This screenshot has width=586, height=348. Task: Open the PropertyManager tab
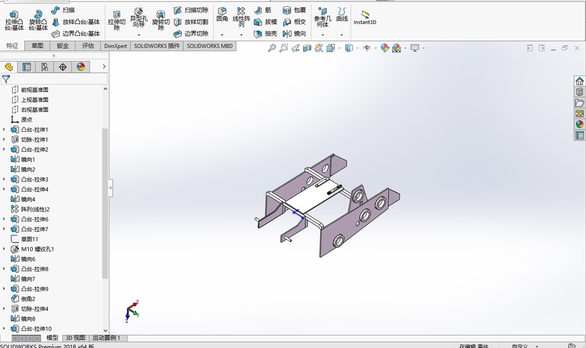click(x=27, y=67)
